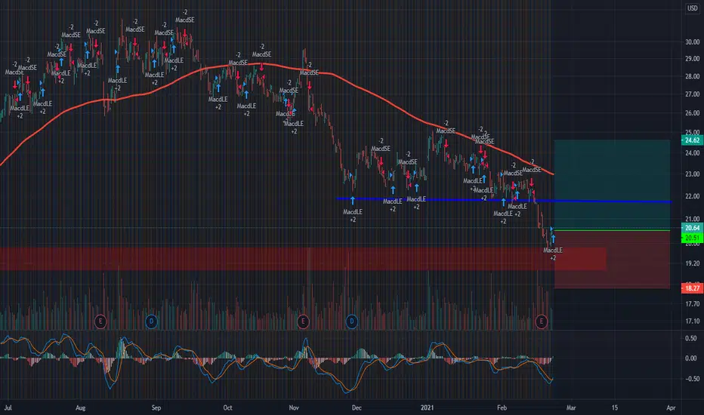
Task: Select the red 18.27 stop price label
Action: click(692, 288)
